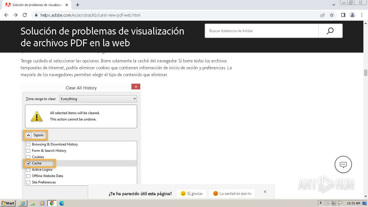Bookmark this page with the star
Screen dimensions: 368x207
pyautogui.click(x=332, y=15)
